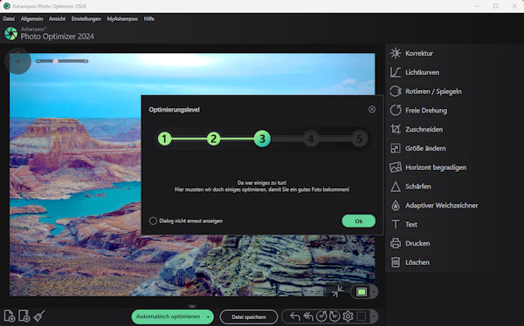
Task: Click the Ok button
Action: click(359, 221)
